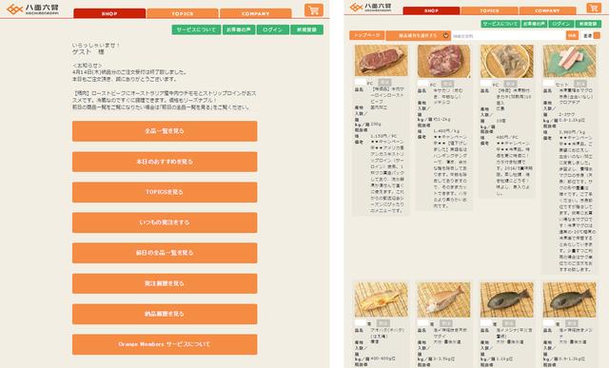The width and height of the screenshot is (609, 368).
Task: Focus the product search text field
Action: point(508,36)
